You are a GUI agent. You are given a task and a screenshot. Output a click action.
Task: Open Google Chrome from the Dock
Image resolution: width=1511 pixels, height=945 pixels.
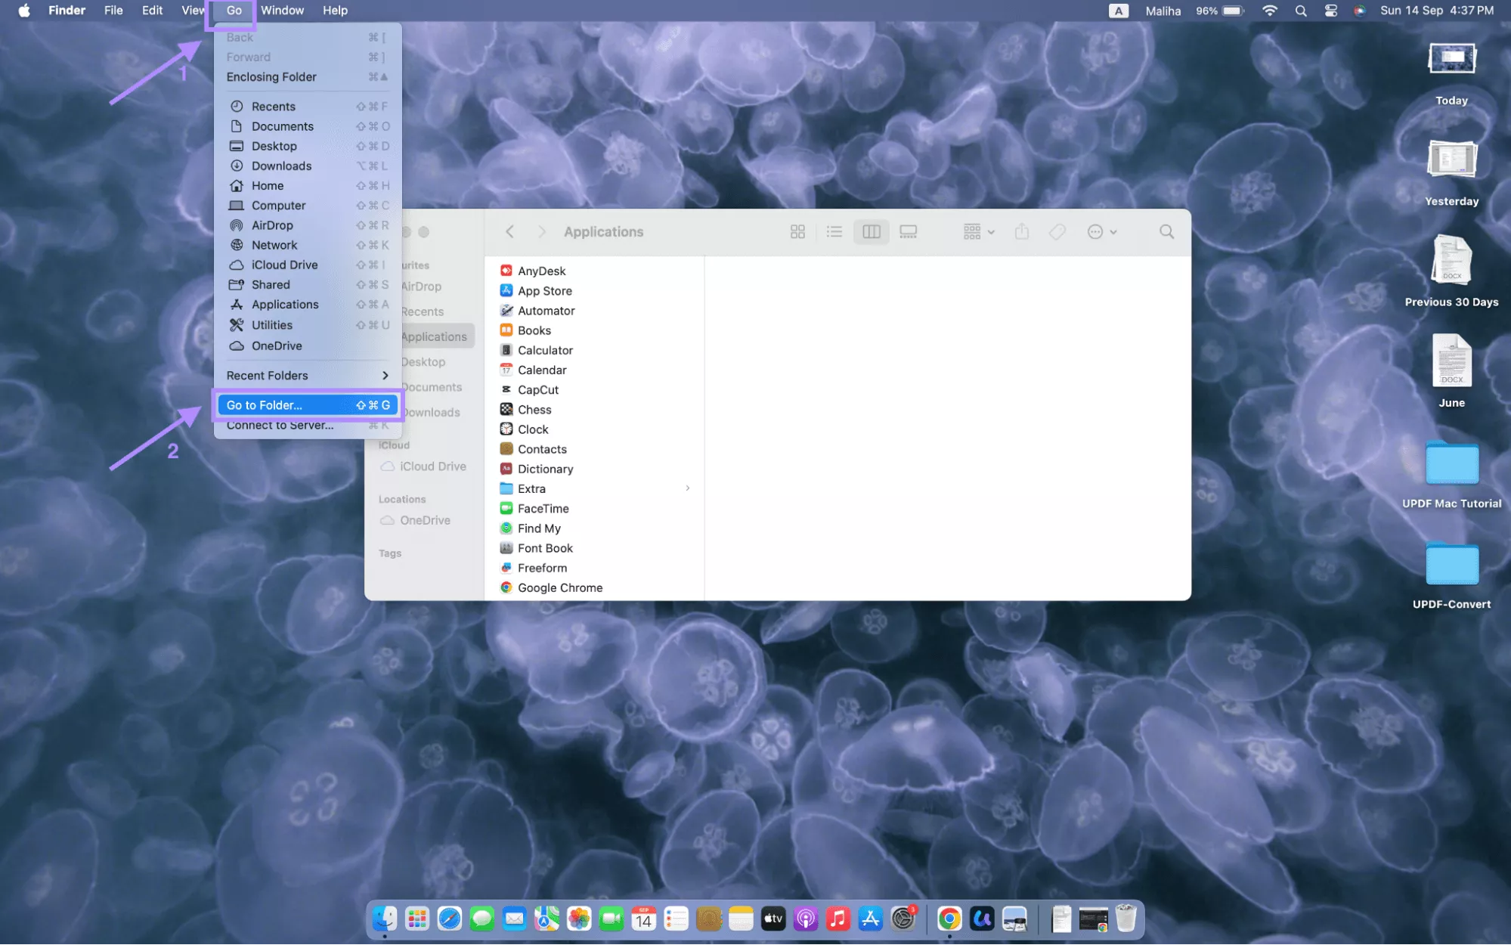(x=949, y=919)
